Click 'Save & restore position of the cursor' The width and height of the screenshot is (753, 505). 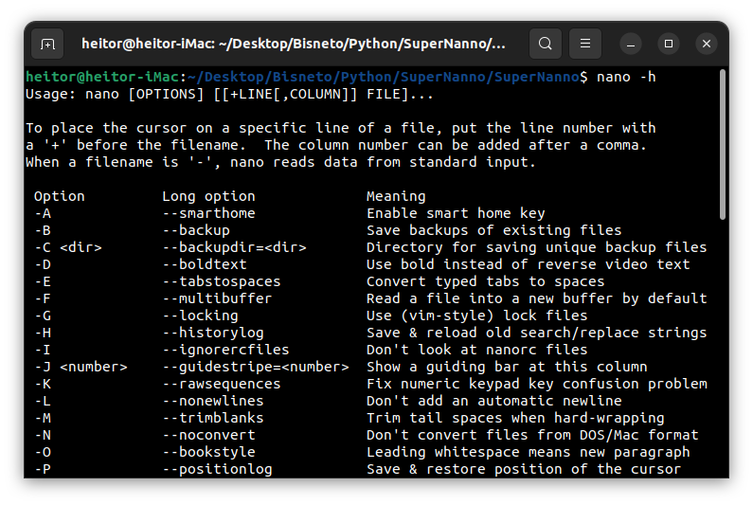524,469
